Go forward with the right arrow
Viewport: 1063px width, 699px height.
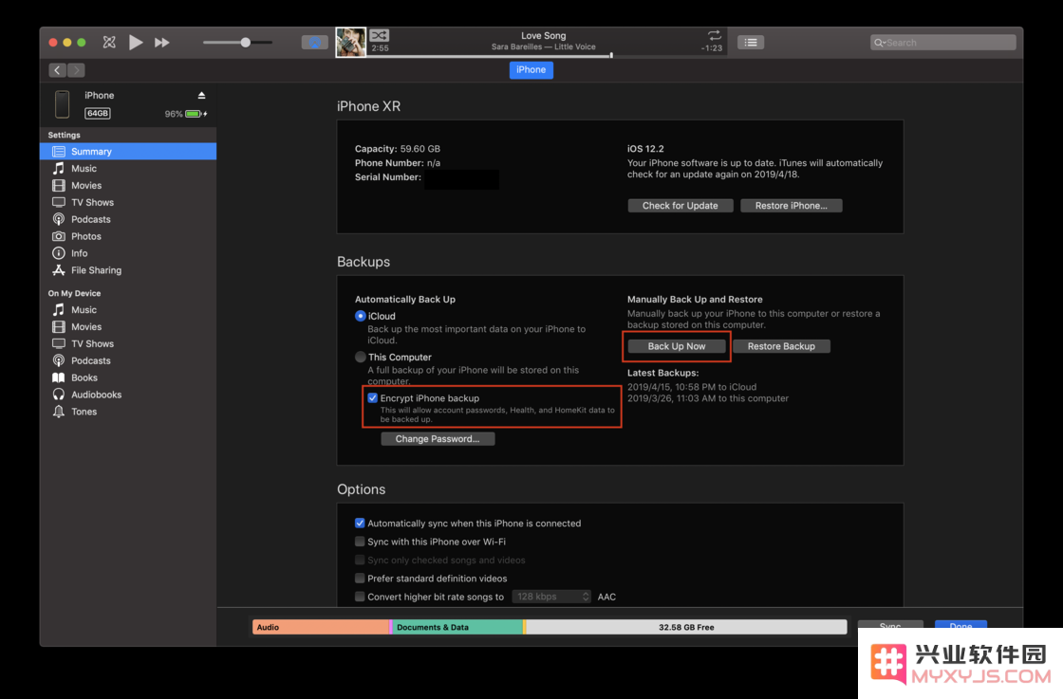click(x=76, y=70)
